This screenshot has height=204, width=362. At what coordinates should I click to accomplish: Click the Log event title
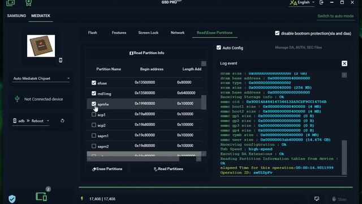pyautogui.click(x=229, y=63)
